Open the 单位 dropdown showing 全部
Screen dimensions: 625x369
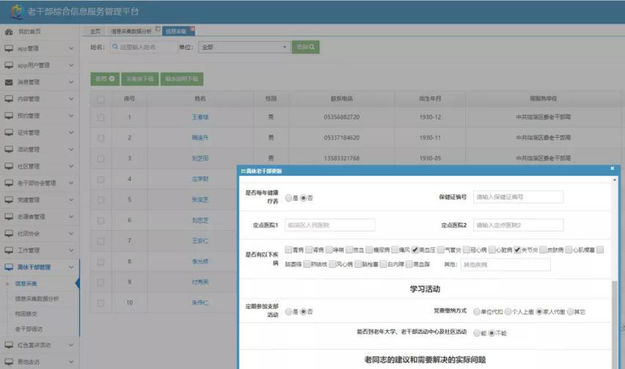(244, 47)
